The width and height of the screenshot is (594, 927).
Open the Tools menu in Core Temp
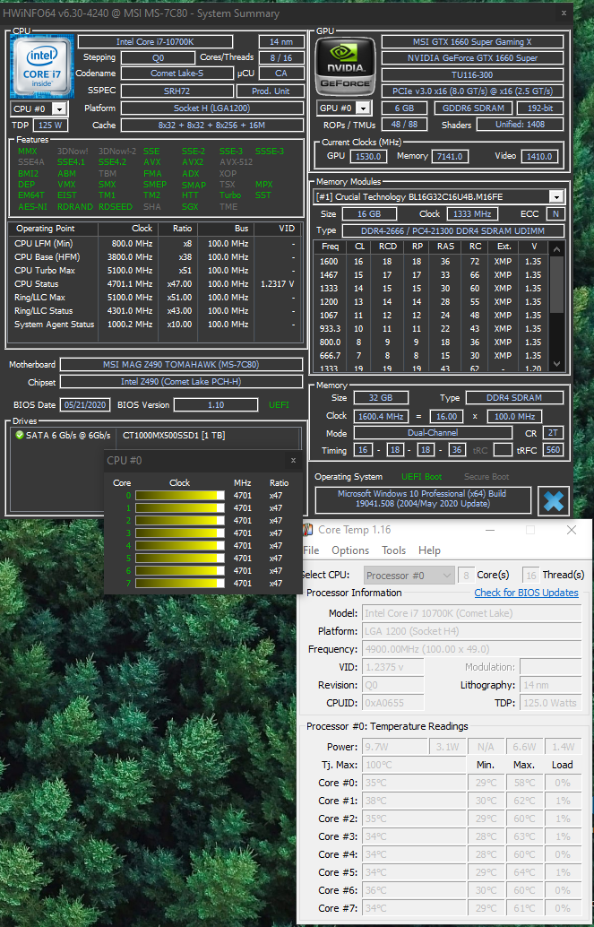(393, 550)
